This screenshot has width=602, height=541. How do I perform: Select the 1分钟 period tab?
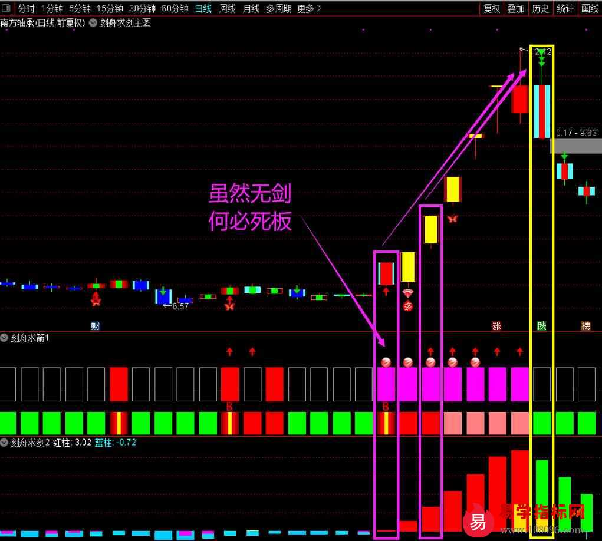pyautogui.click(x=52, y=8)
